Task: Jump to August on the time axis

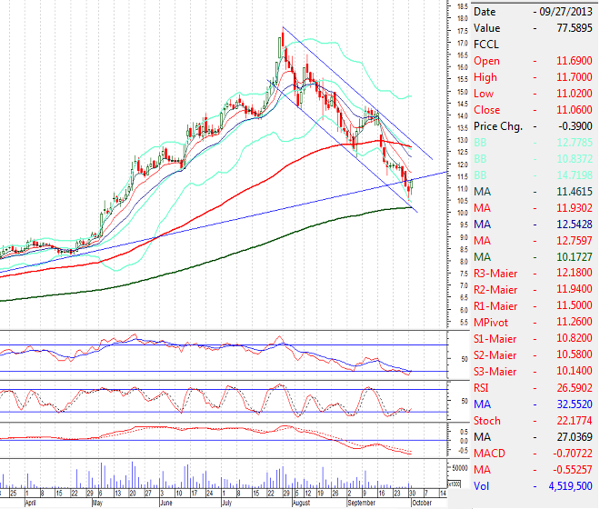Action: point(301,501)
